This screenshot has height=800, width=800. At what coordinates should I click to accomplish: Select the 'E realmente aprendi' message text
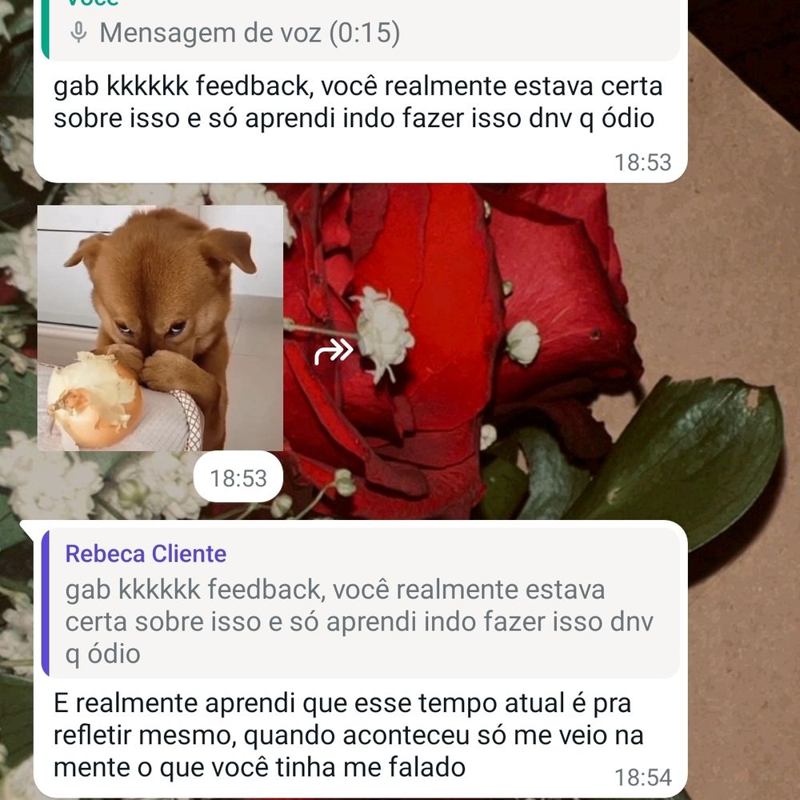[x=349, y=735]
